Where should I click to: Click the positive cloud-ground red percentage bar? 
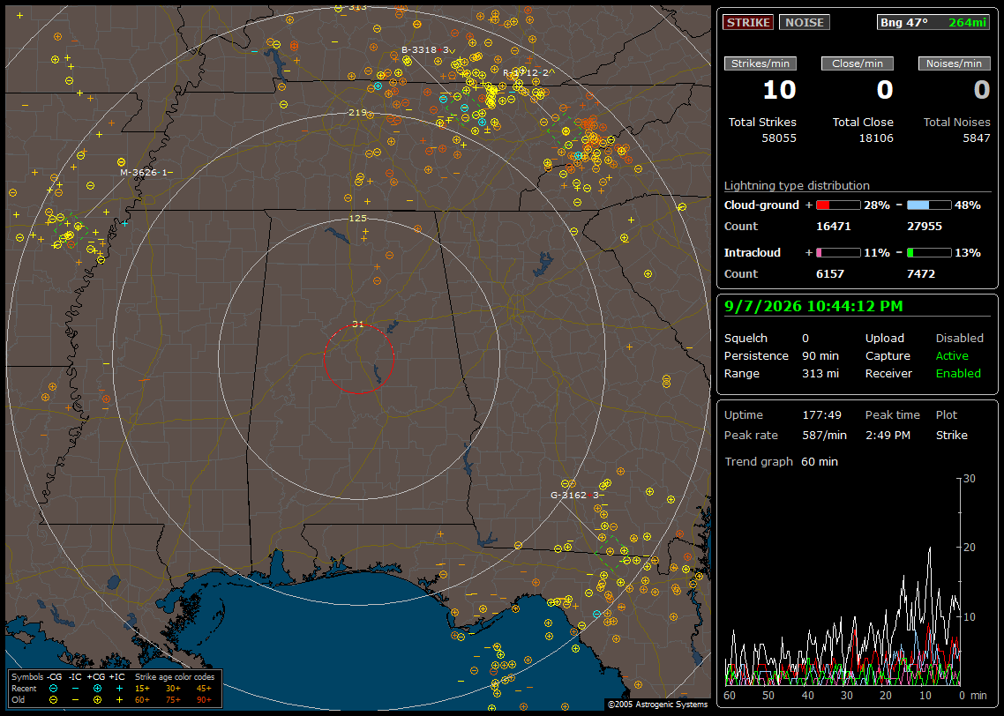coord(838,205)
